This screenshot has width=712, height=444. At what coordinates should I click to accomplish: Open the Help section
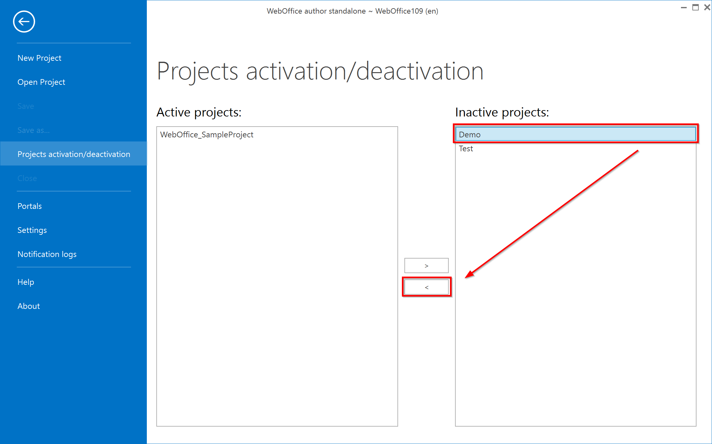[x=26, y=282]
